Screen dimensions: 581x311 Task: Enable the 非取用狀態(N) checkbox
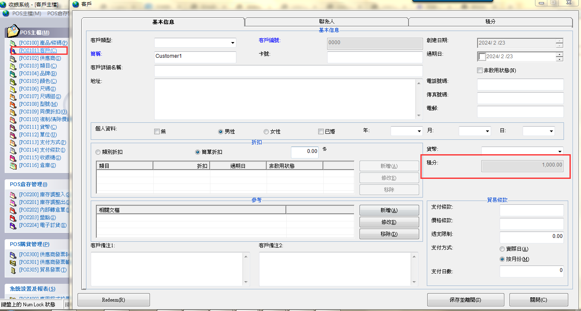pyautogui.click(x=480, y=70)
